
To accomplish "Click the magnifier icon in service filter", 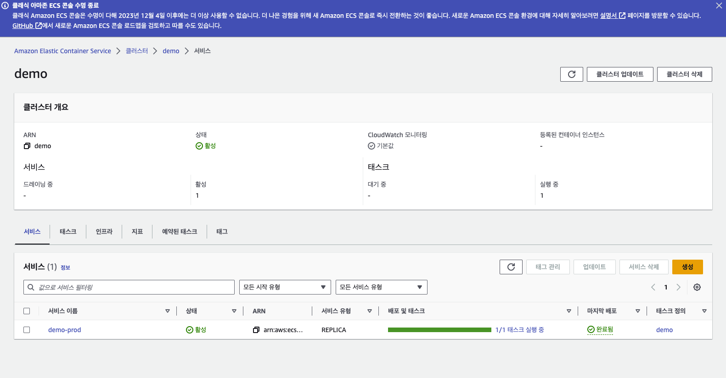I will 31,287.
